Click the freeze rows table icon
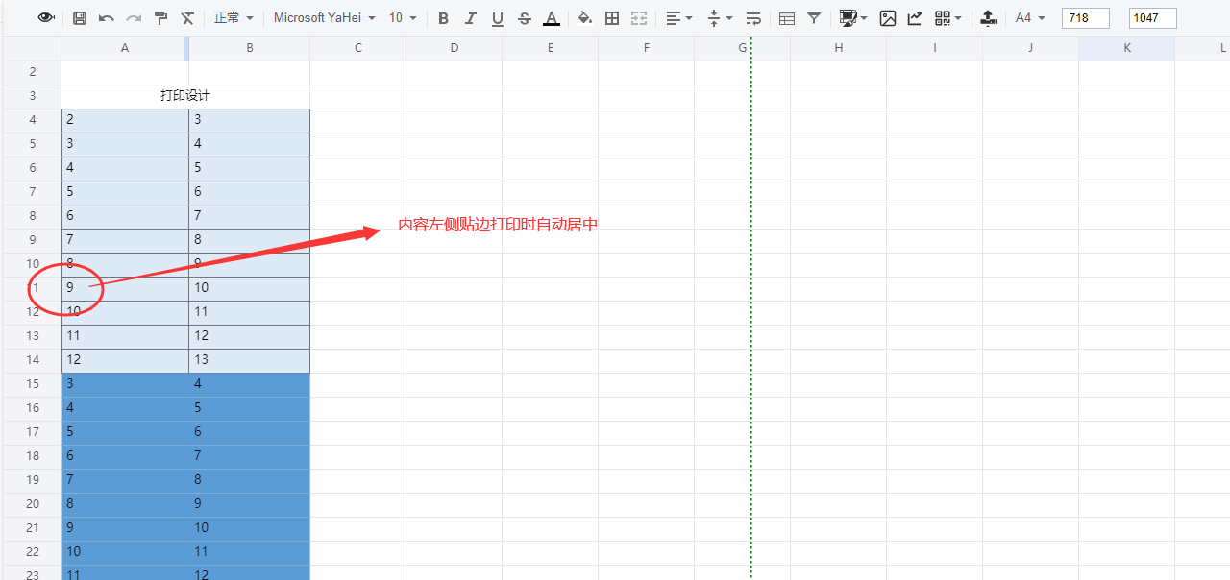Screen dimensions: 1230x580 pos(787,18)
